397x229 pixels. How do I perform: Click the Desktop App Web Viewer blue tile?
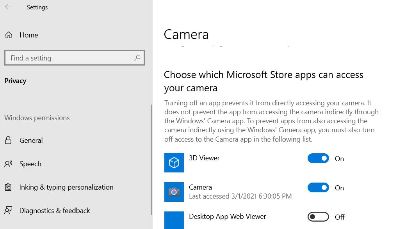coord(174,220)
